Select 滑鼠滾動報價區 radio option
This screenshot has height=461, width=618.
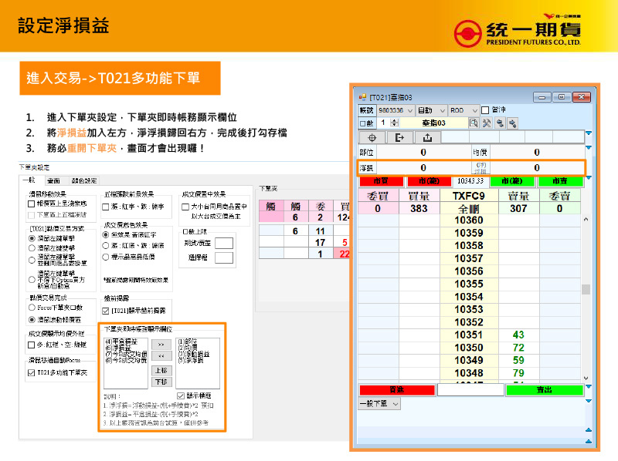[x=32, y=320]
